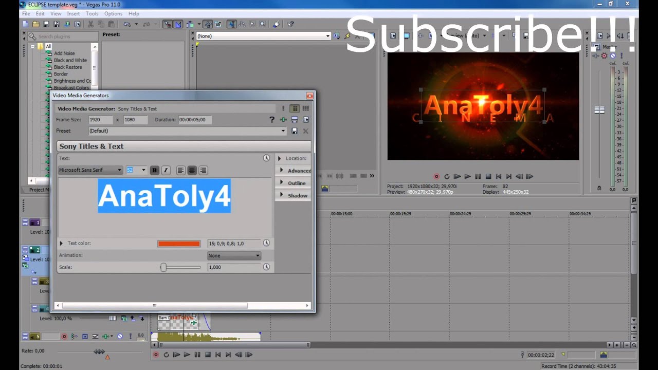Select the Add Noise plug-in
Viewport: 658px width, 370px height.
pyautogui.click(x=64, y=53)
